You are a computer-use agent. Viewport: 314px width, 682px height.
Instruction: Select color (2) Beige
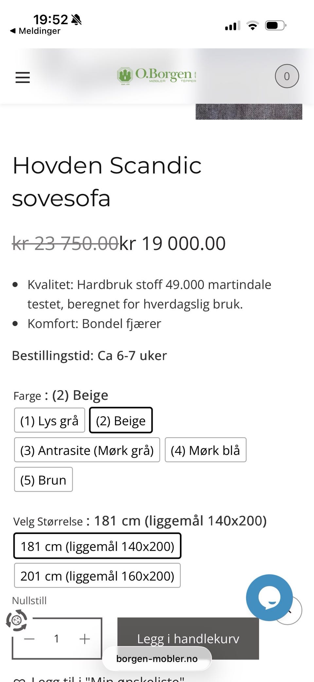pyautogui.click(x=121, y=420)
